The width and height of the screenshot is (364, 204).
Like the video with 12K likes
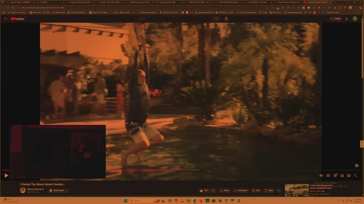pos(204,190)
